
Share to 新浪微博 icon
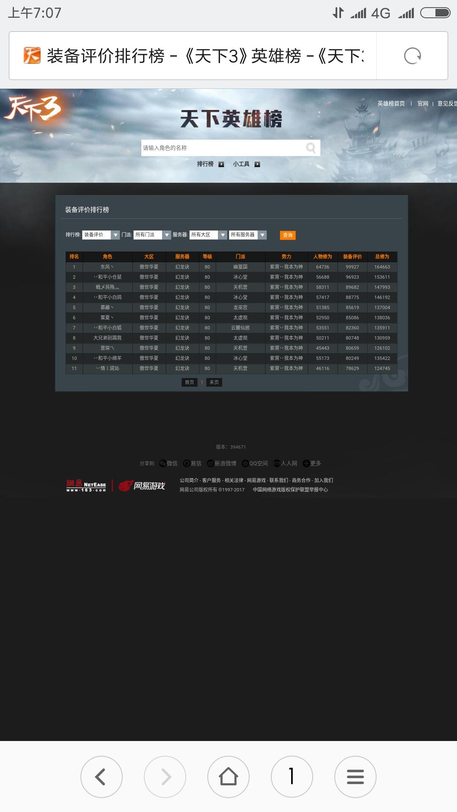click(x=210, y=464)
